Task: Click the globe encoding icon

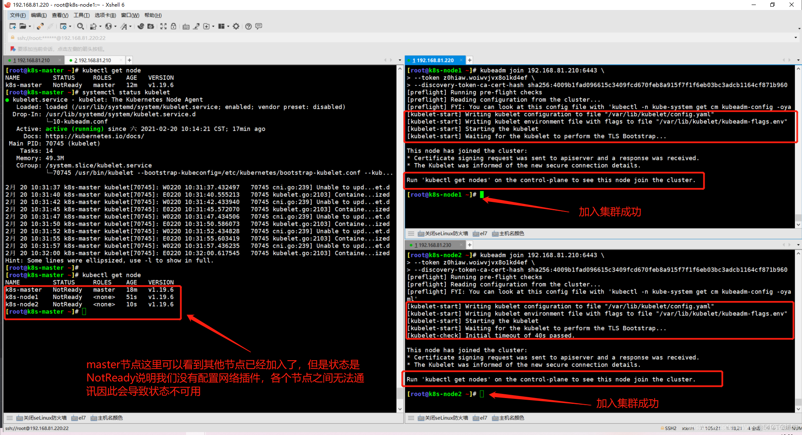Action: pos(108,26)
